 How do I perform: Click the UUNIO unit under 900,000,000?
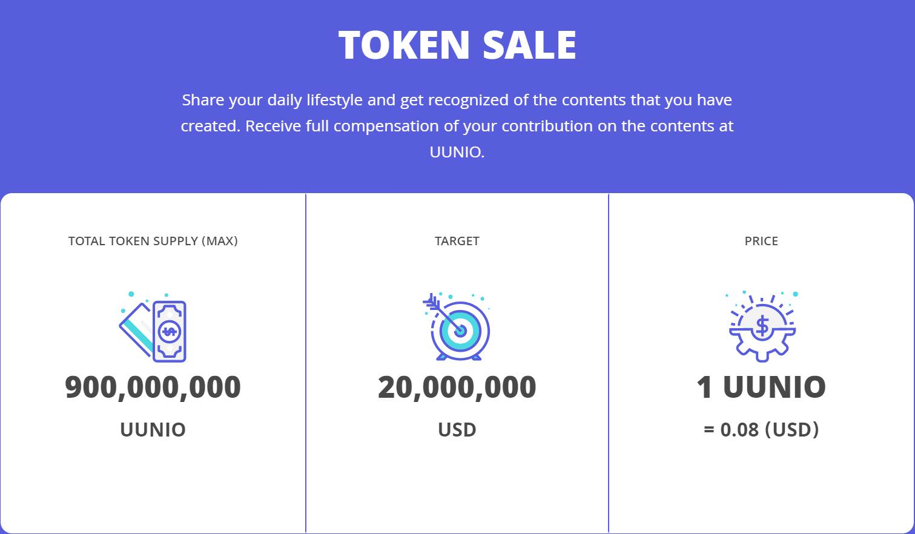click(153, 430)
